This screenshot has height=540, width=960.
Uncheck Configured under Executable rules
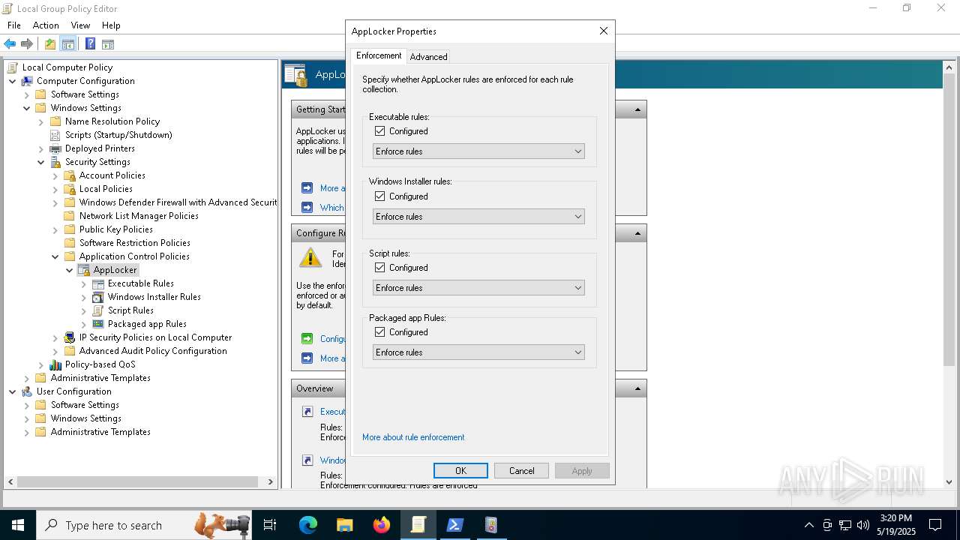[x=379, y=131]
